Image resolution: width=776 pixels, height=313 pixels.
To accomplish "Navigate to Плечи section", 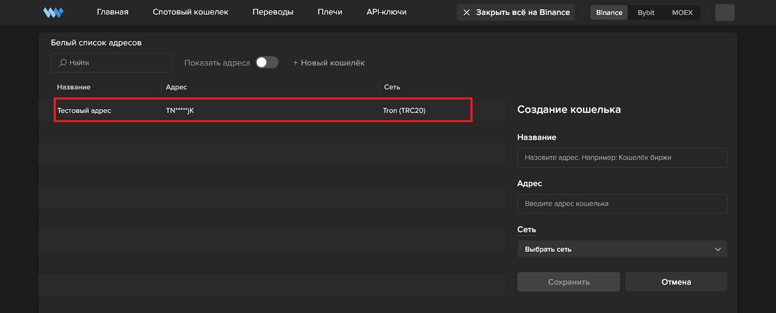I will coord(330,12).
